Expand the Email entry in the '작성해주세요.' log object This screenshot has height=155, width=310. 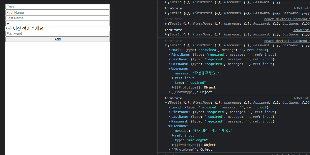(x=170, y=50)
